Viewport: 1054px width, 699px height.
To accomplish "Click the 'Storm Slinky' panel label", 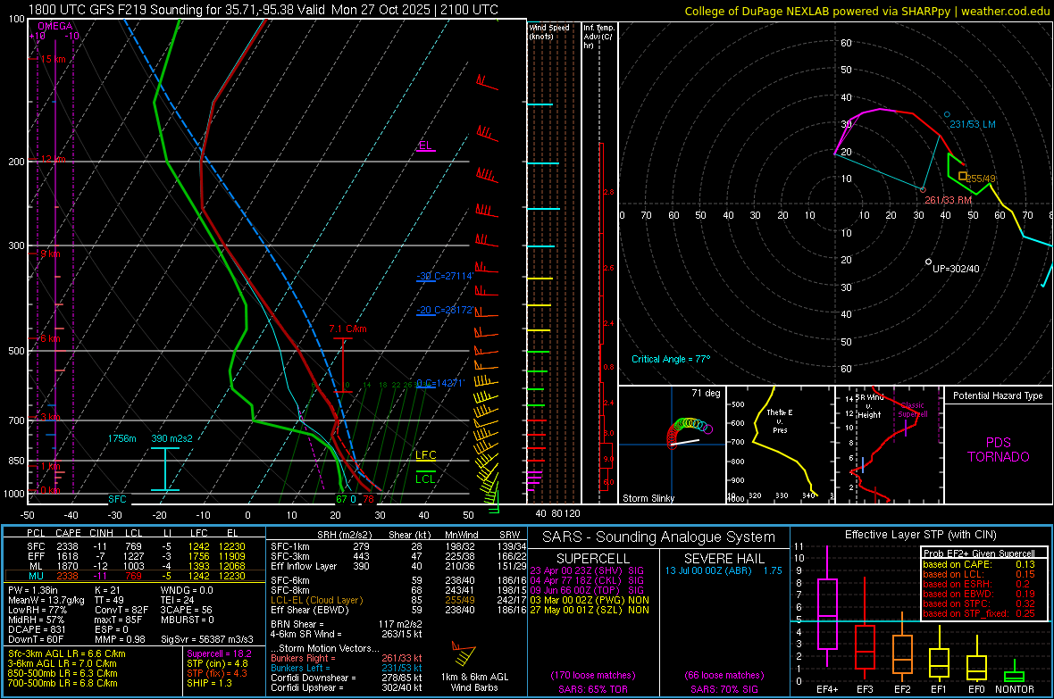I will point(648,498).
